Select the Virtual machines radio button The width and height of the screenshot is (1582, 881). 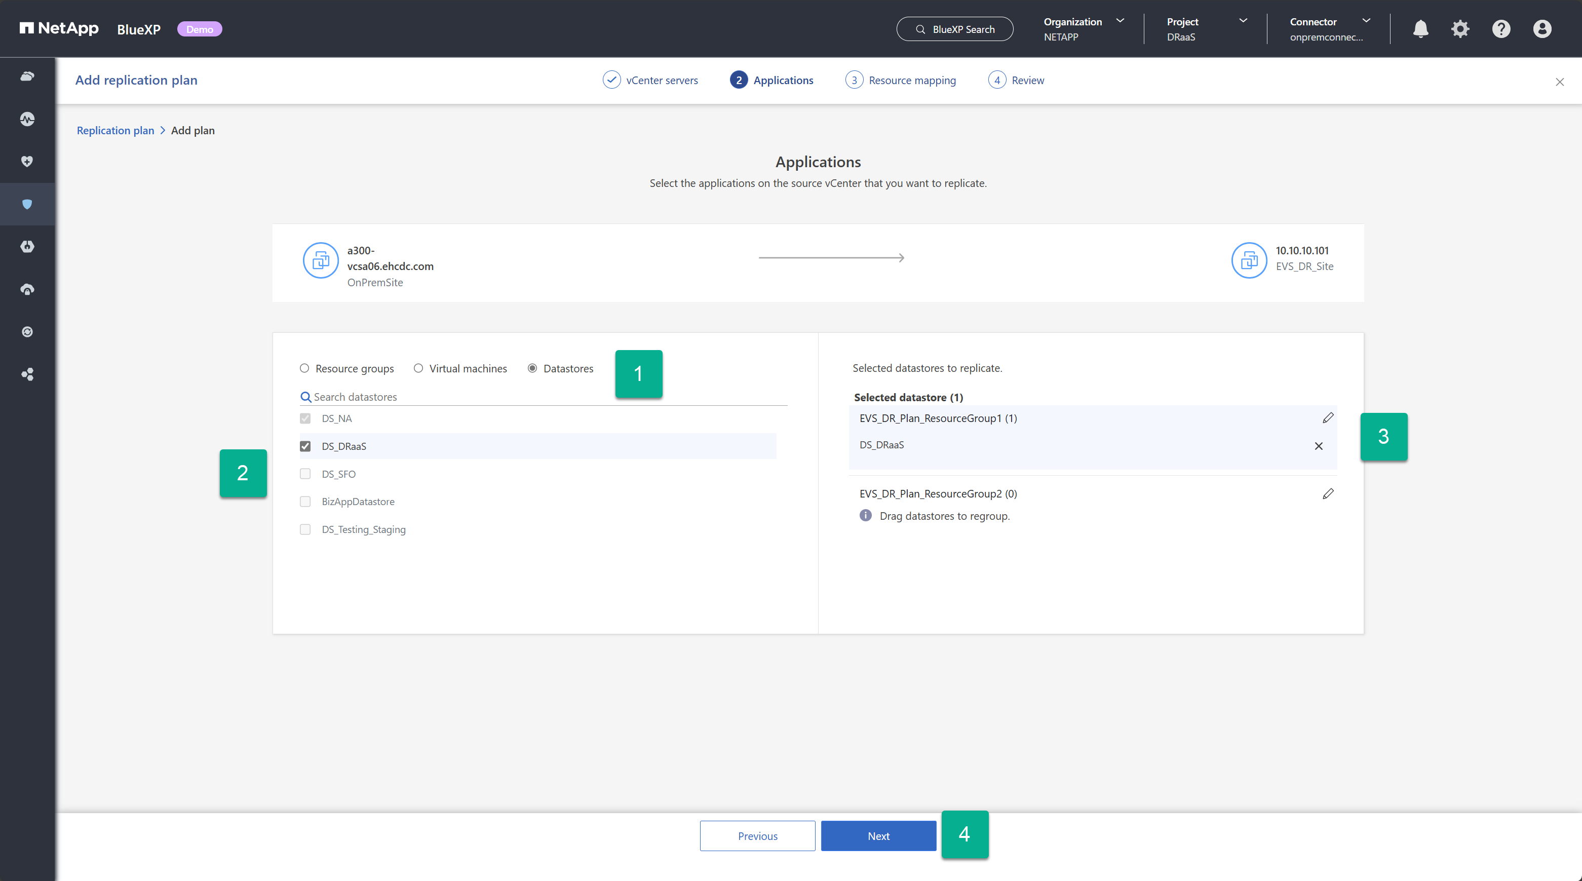coord(418,368)
